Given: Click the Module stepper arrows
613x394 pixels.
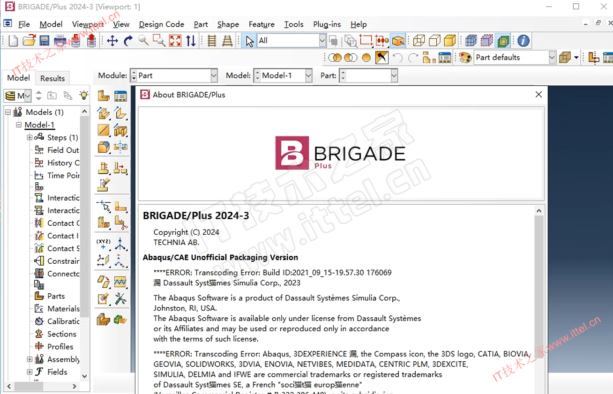Looking at the screenshot, I should click(x=134, y=75).
